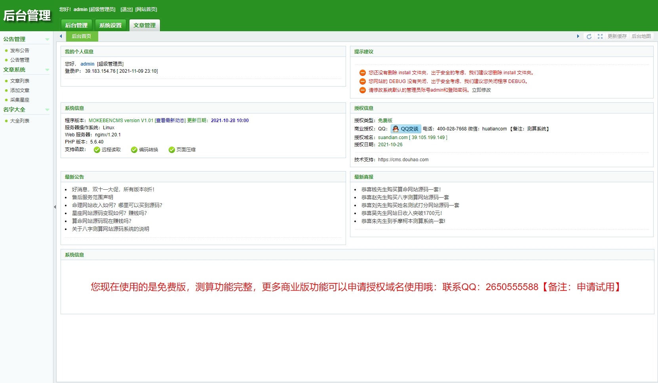The width and height of the screenshot is (658, 383).
Task: Click the DEBUG warning red icon
Action: pos(362,81)
